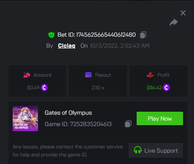The height and width of the screenshot is (164, 194).
Task: Click the Game ID number text
Action: 91,124
